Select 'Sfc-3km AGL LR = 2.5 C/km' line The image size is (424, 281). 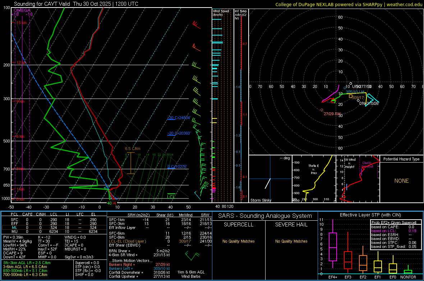point(27,263)
